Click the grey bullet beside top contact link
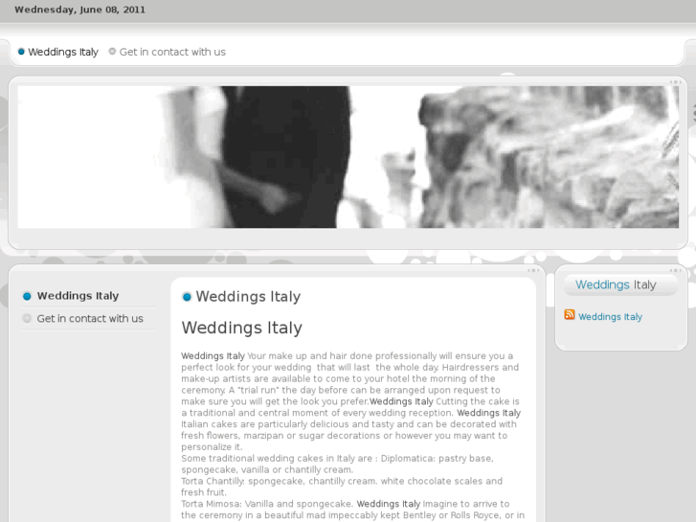 click(112, 52)
